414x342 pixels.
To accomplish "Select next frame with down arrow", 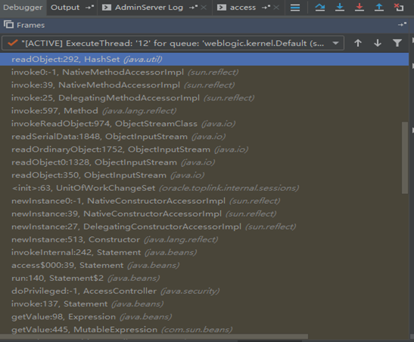I will [x=378, y=43].
